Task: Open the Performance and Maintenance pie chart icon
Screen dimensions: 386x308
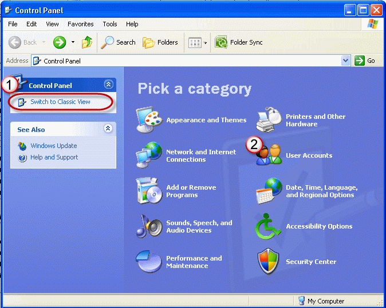Action: click(x=149, y=262)
